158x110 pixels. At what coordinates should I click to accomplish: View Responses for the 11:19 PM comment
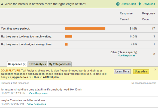click(38, 93)
